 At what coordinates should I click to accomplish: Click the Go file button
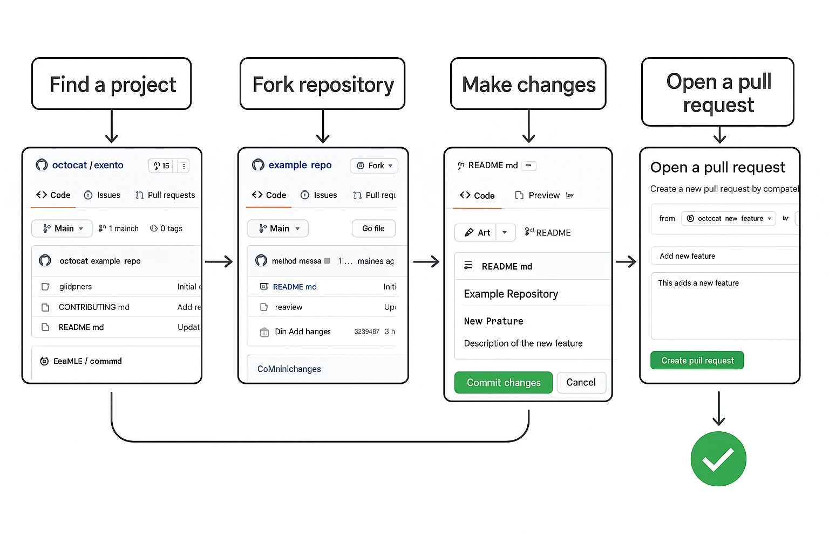373,229
